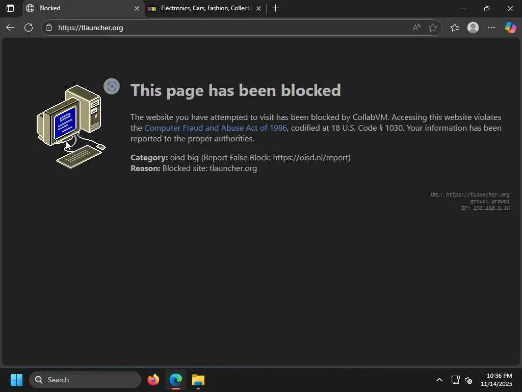
Task: Show hidden system tray icons
Action: (439, 380)
